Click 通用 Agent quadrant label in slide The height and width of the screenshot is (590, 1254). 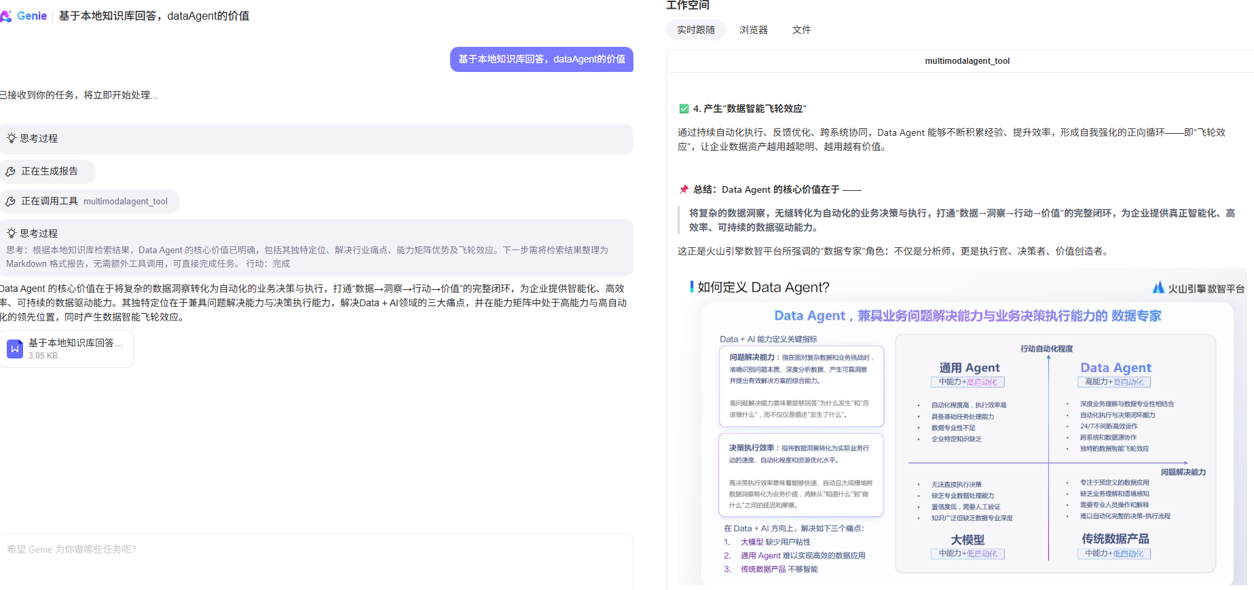point(969,368)
